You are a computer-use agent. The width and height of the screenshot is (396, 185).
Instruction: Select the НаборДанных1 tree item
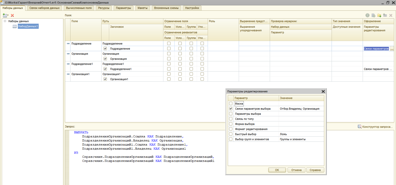28,26
